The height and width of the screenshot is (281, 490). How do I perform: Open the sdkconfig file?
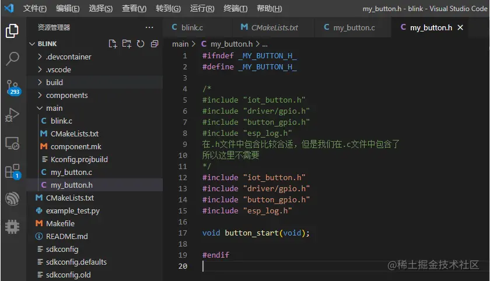94,249
